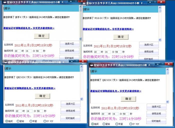Viewport: 175px width, 128px height.
Task: Click 确定 in bottom-right QBZ-03 dialog
Action: click(x=128, y=99)
